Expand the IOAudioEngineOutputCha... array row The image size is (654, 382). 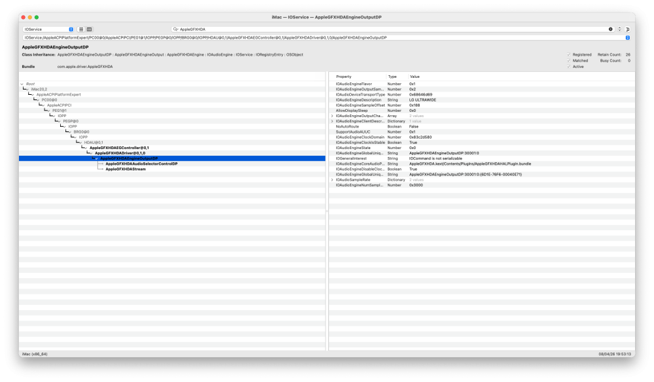tap(332, 116)
